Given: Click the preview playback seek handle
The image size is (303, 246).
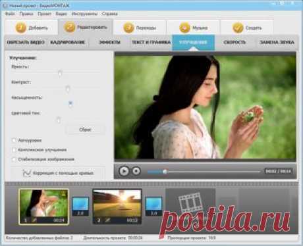Looking at the screenshot, I should pos(165,172).
